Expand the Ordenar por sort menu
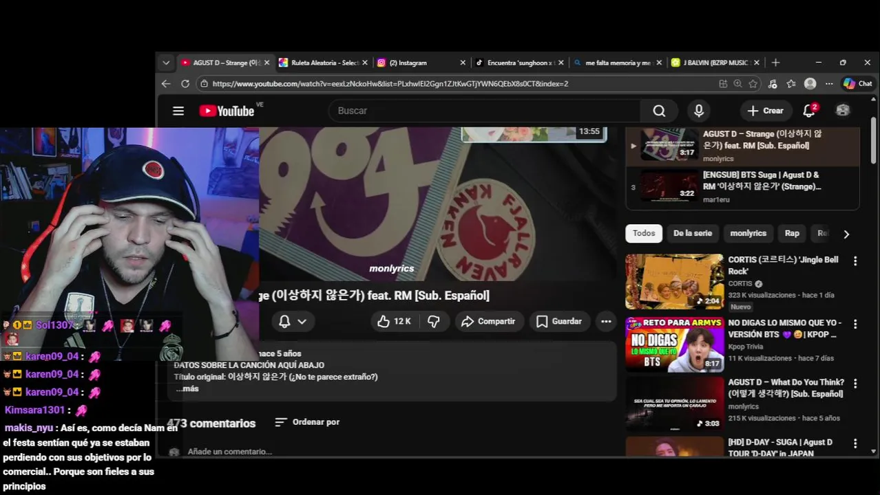Viewport: 880px width, 495px height. tap(307, 422)
